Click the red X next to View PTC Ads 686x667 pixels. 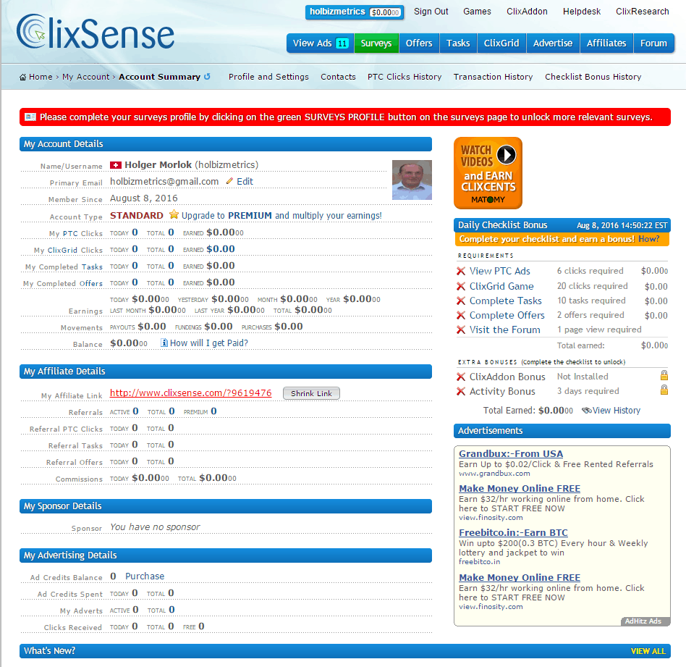[x=461, y=271]
